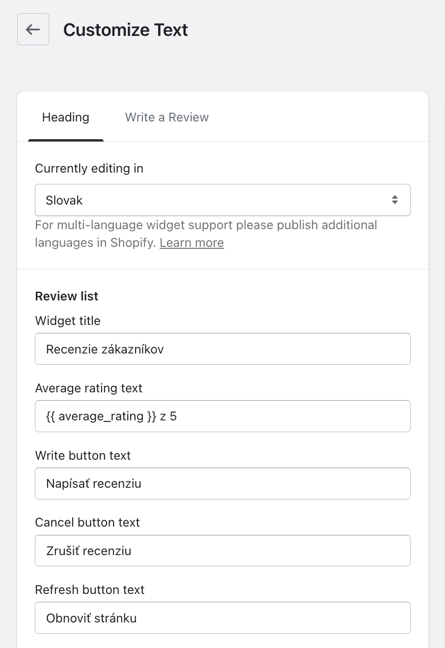Screen dimensions: 445x648
Task: Click the Cancel button text label
Action: (x=87, y=523)
